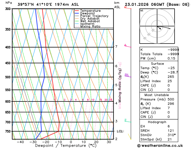192x148 pixels.
Task: Select the Dewpoint legend entry
Action: click(x=85, y=13)
